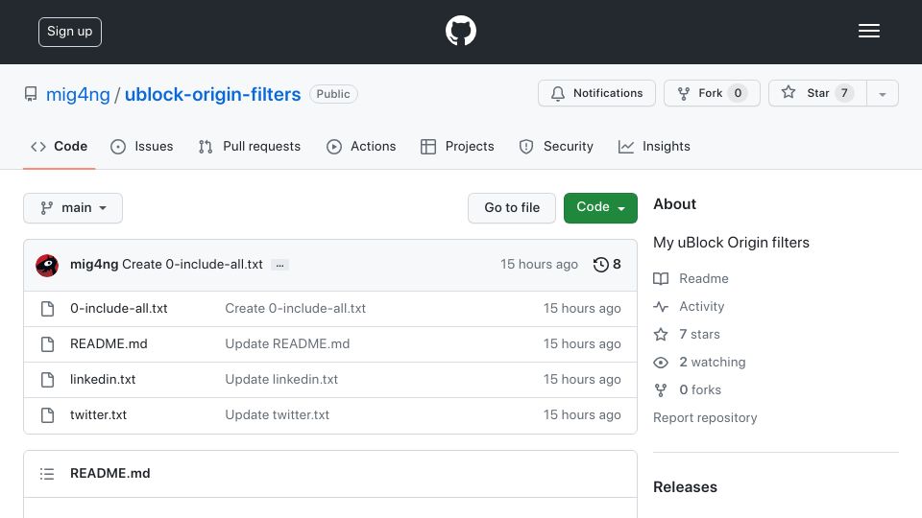Expand the commit message ellipsis
Image resolution: width=922 pixels, height=518 pixels.
coord(279,266)
